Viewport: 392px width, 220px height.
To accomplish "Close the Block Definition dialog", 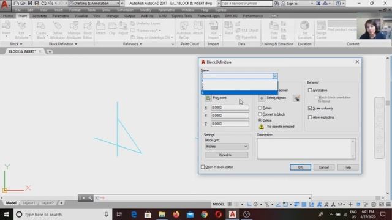I will 357,62.
